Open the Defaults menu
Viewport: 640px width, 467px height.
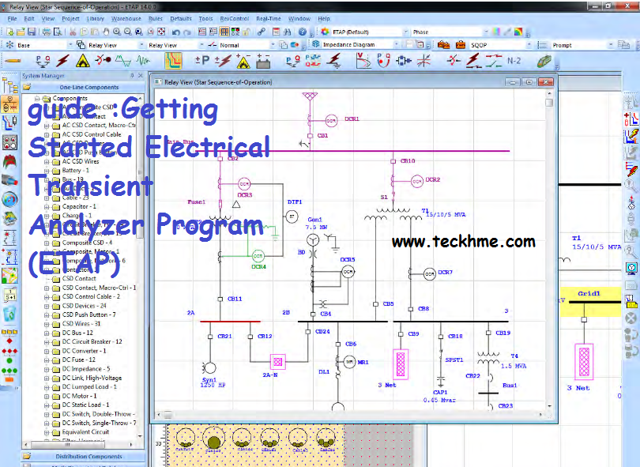181,19
